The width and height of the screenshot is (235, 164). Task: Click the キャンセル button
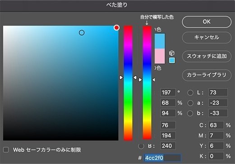pyautogui.click(x=207, y=37)
